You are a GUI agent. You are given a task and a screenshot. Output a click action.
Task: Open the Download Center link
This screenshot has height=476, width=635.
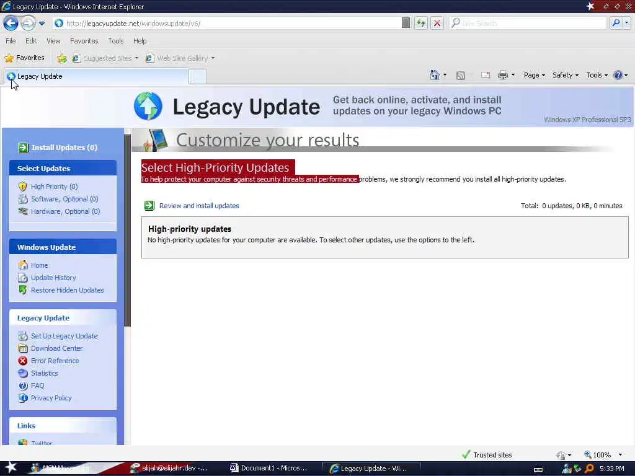click(x=56, y=348)
